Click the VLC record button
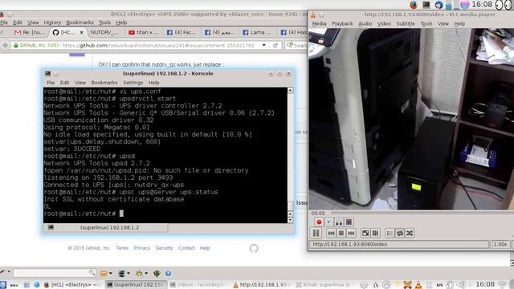The width and height of the screenshot is (514, 289). pyautogui.click(x=319, y=222)
